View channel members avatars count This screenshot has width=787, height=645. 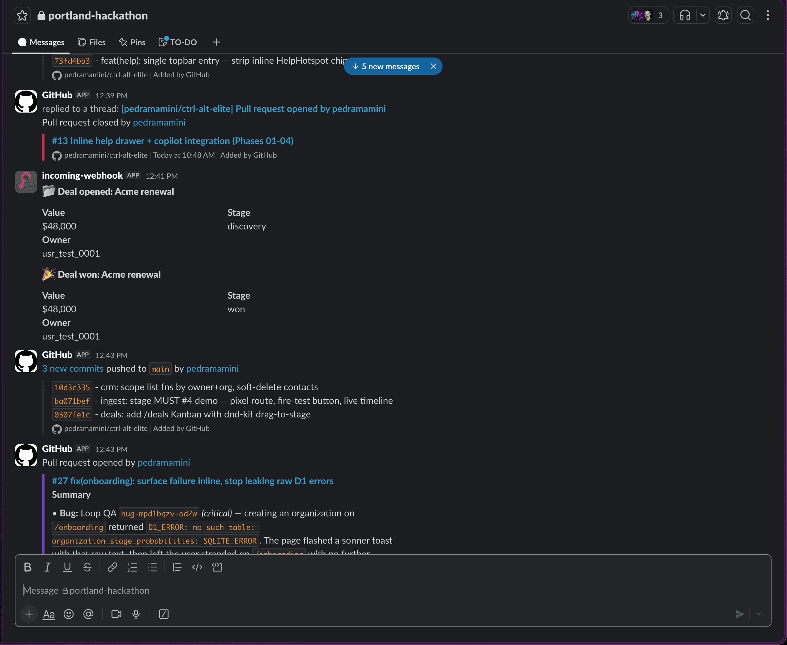pyautogui.click(x=648, y=15)
